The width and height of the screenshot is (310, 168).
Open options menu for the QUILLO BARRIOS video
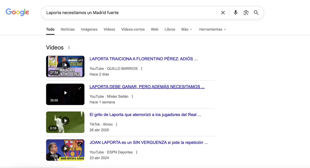pos(141,68)
